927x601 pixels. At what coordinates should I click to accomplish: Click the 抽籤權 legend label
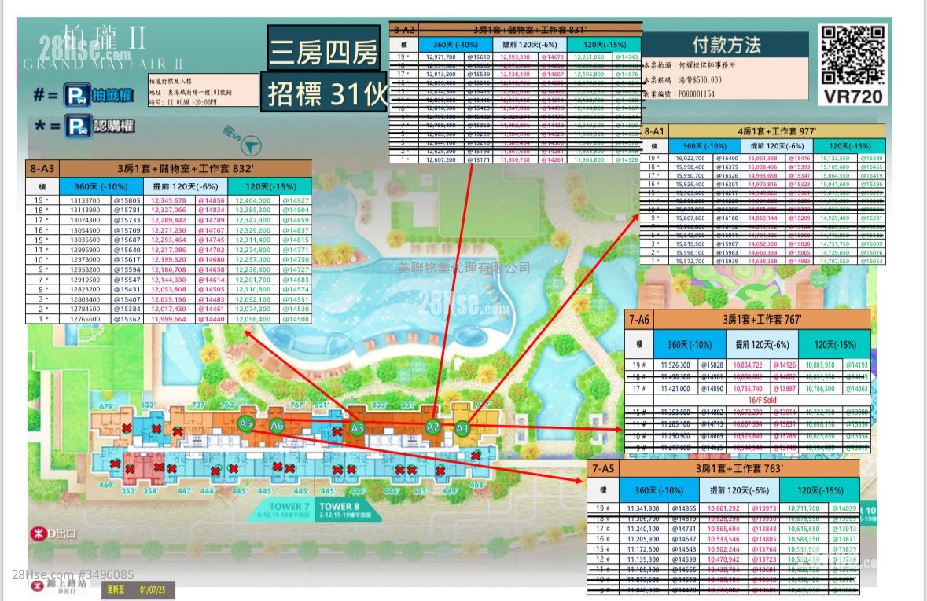click(113, 95)
